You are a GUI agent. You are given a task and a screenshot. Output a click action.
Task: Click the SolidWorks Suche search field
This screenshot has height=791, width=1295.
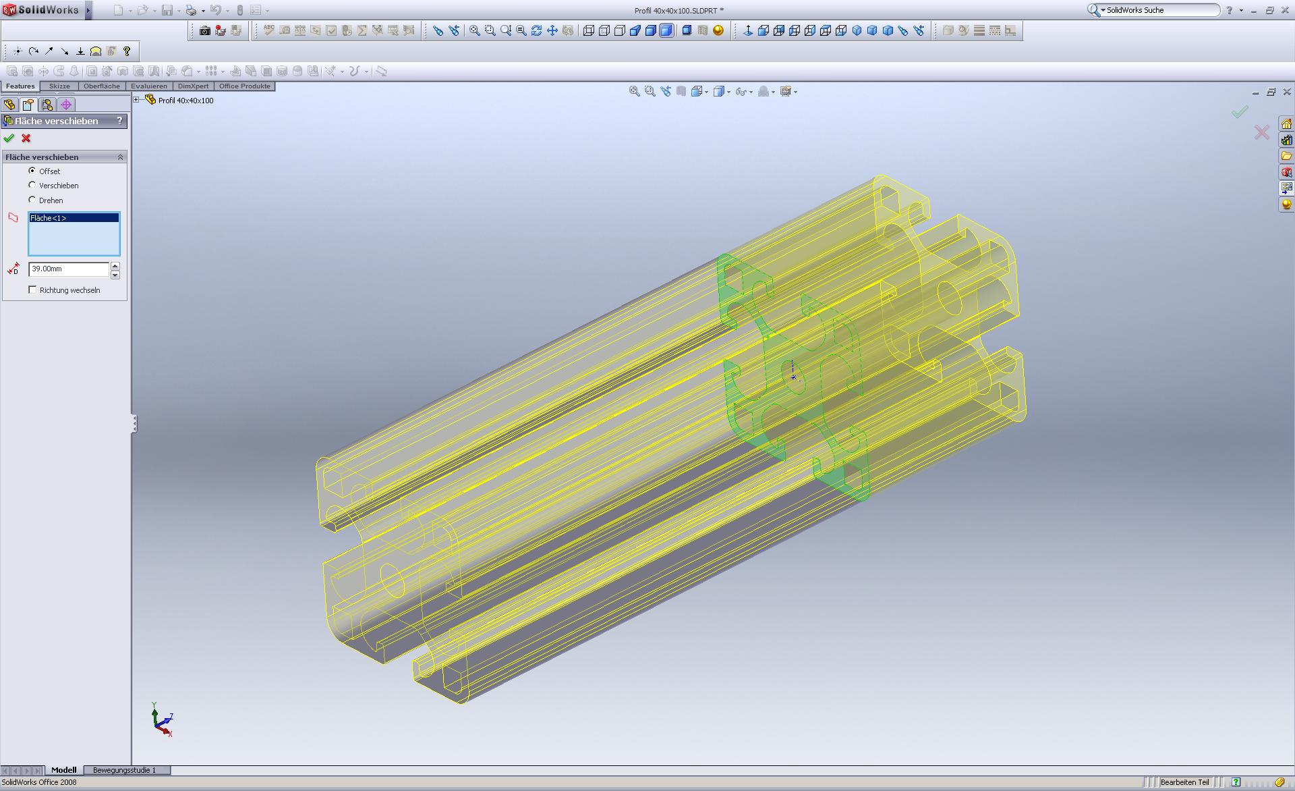click(1160, 10)
